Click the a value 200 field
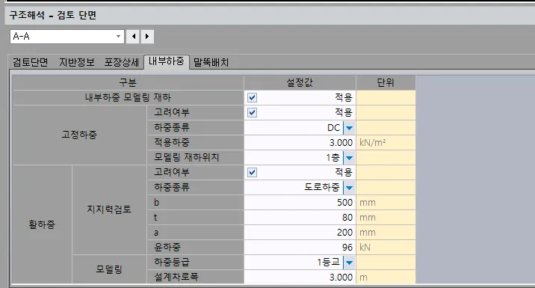This screenshot has width=535, height=288. coord(300,233)
